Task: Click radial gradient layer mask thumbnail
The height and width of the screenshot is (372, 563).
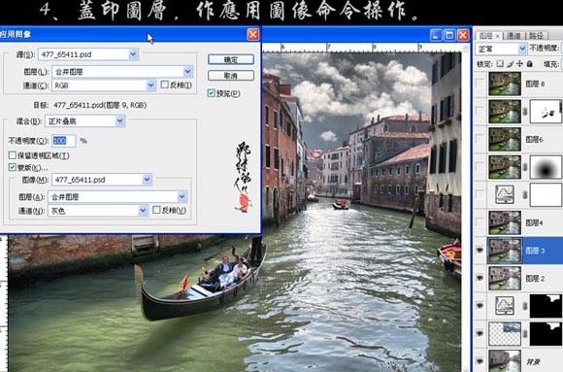Action: click(546, 167)
